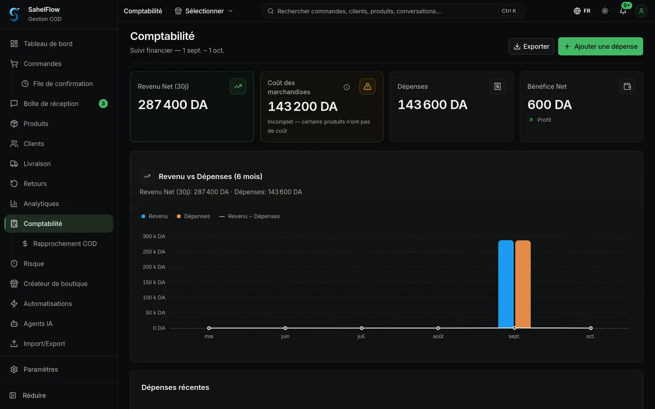Open Paramètres

coord(59,369)
